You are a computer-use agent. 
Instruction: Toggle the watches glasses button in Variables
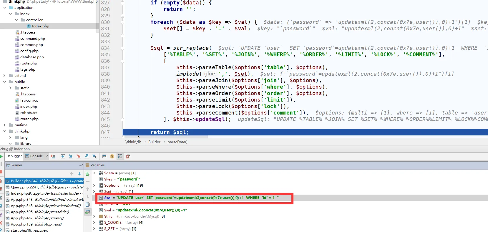coord(88,212)
